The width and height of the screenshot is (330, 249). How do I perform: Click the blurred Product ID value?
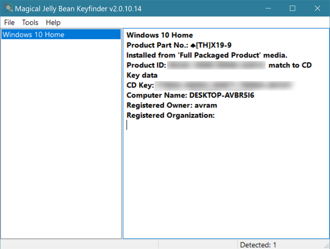point(216,65)
